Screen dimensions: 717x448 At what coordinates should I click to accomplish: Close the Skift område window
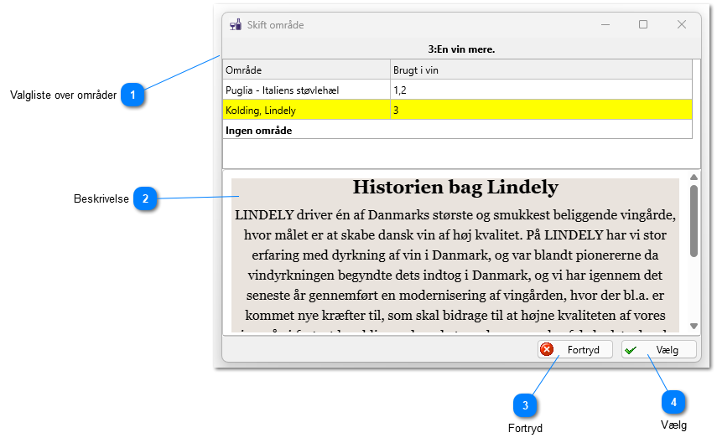(x=681, y=24)
